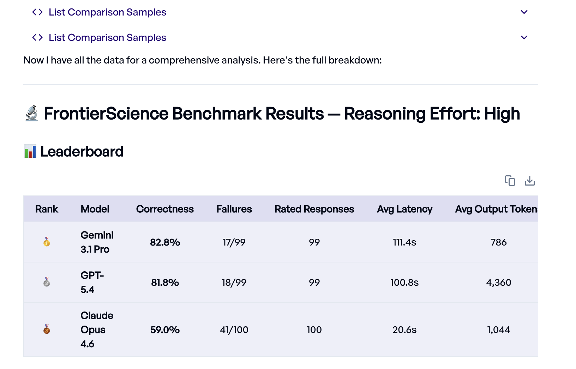Sort by the Correctness column header
Screen dimensions: 576x369
point(165,209)
